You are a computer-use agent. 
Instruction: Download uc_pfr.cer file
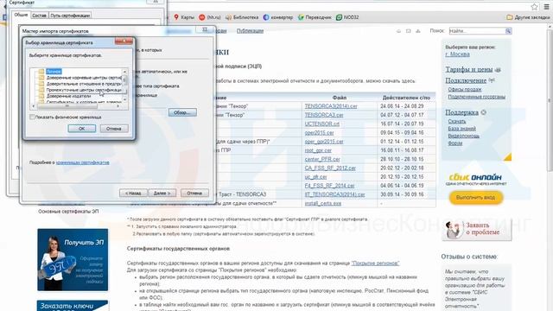click(x=315, y=176)
